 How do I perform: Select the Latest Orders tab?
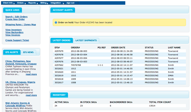61,40
